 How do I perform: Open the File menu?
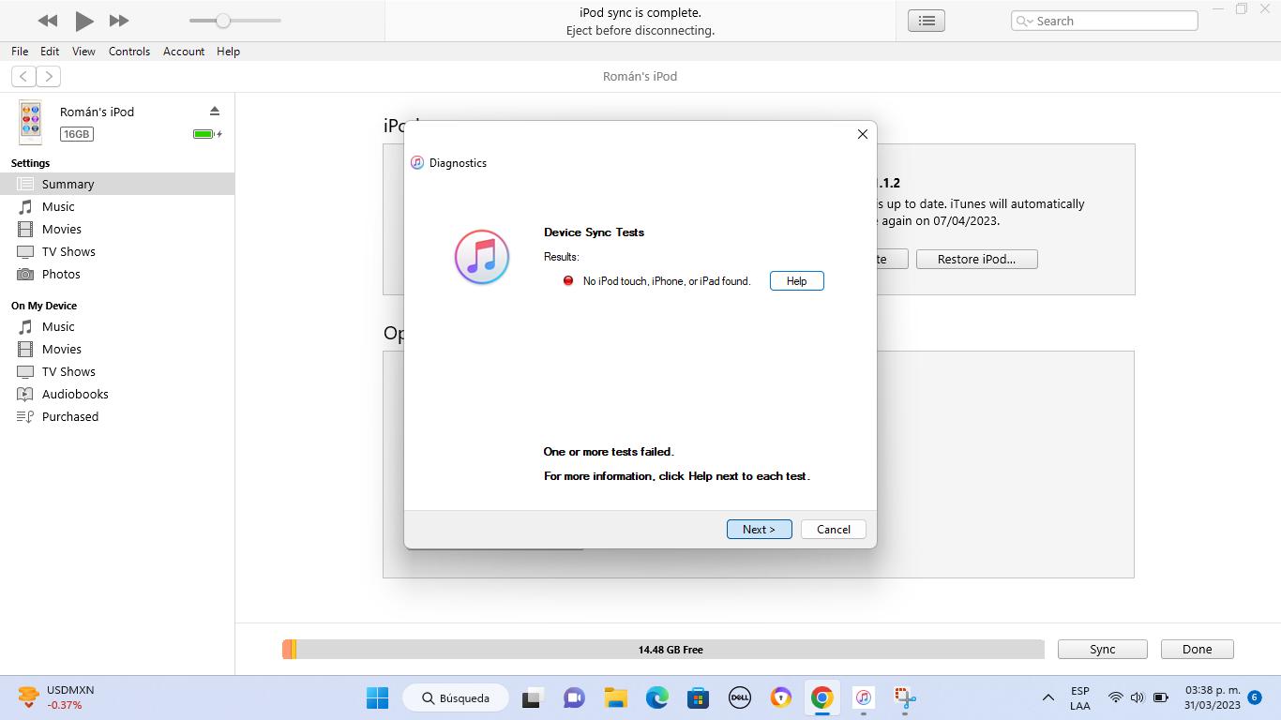(20, 52)
